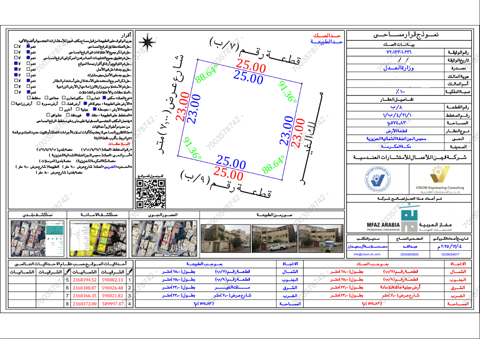Click the easting cell 589997.47
480x339 pixels.
(x=112, y=303)
